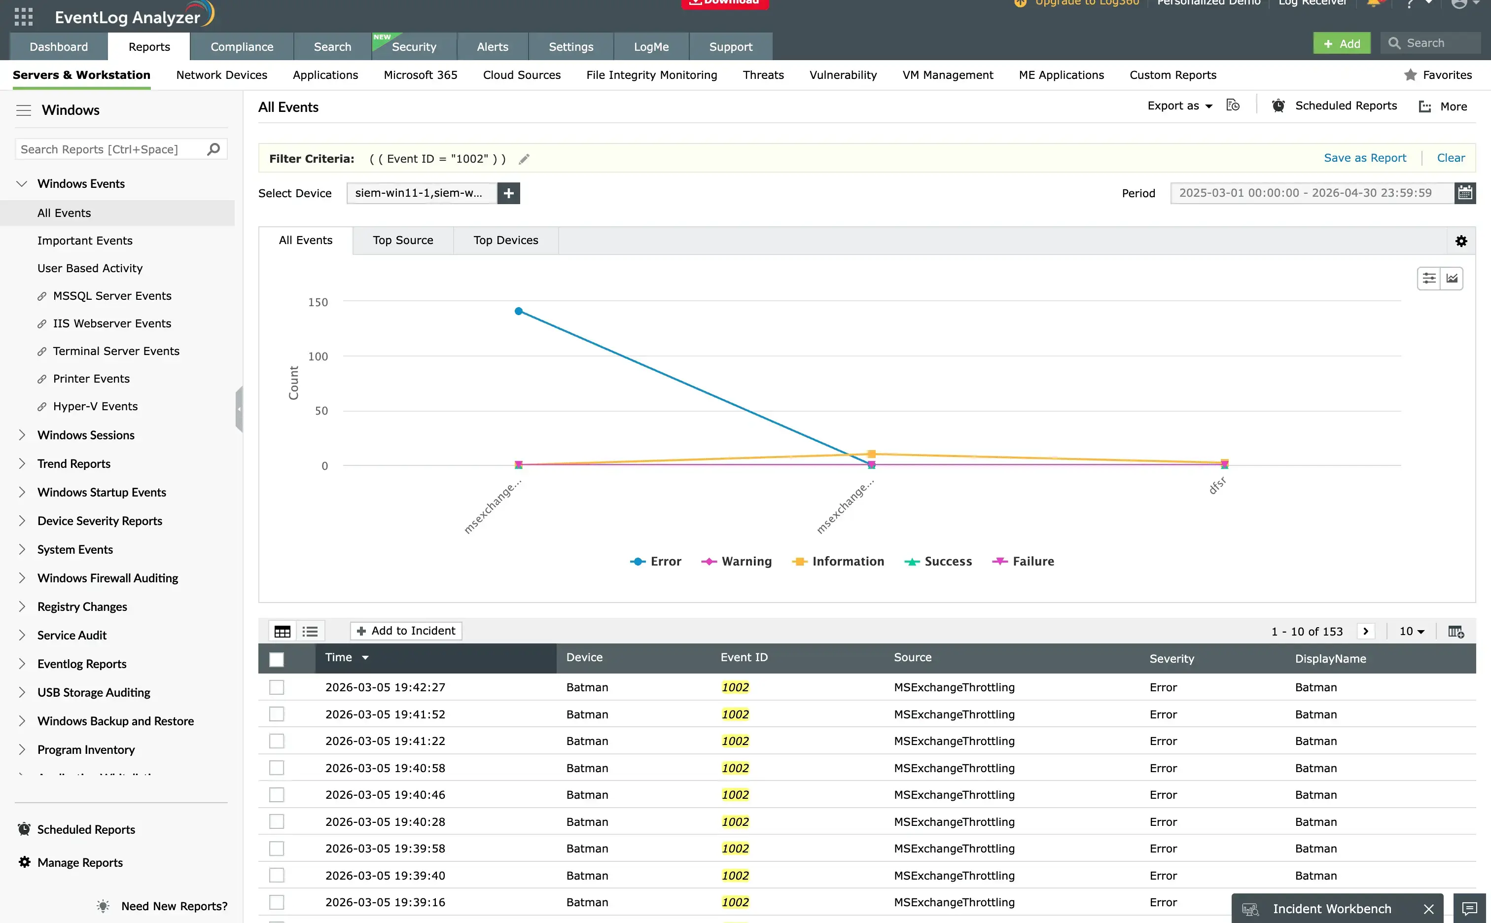
Task: Expand the Windows Sessions group
Action: coord(22,435)
